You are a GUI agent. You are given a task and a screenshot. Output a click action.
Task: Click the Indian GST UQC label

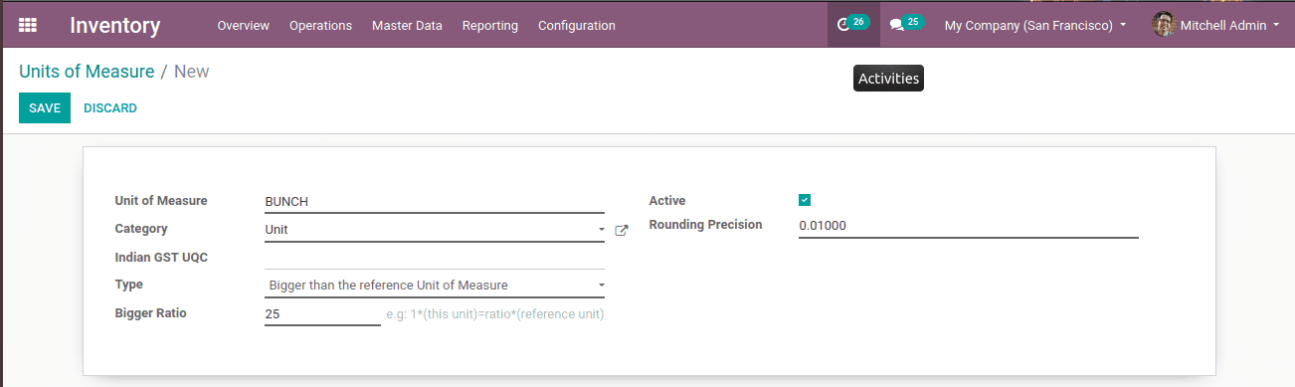tap(161, 258)
